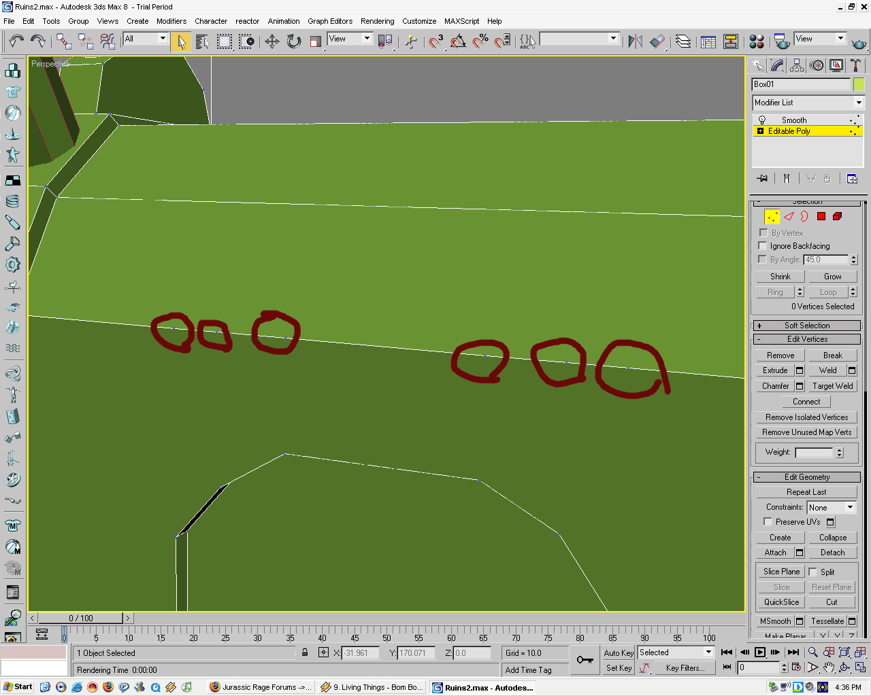
Task: Toggle Absolute/Offset transform type-in icon
Action: (323, 652)
